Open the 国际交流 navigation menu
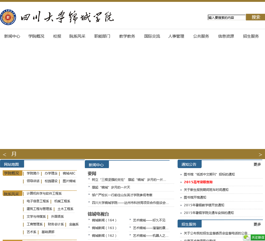265x241 pixels. tap(152, 36)
